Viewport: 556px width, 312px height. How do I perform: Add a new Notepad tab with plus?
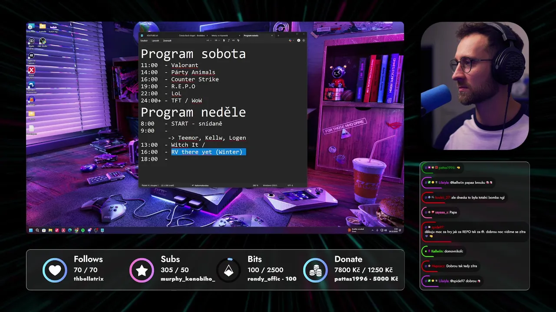tap(278, 36)
